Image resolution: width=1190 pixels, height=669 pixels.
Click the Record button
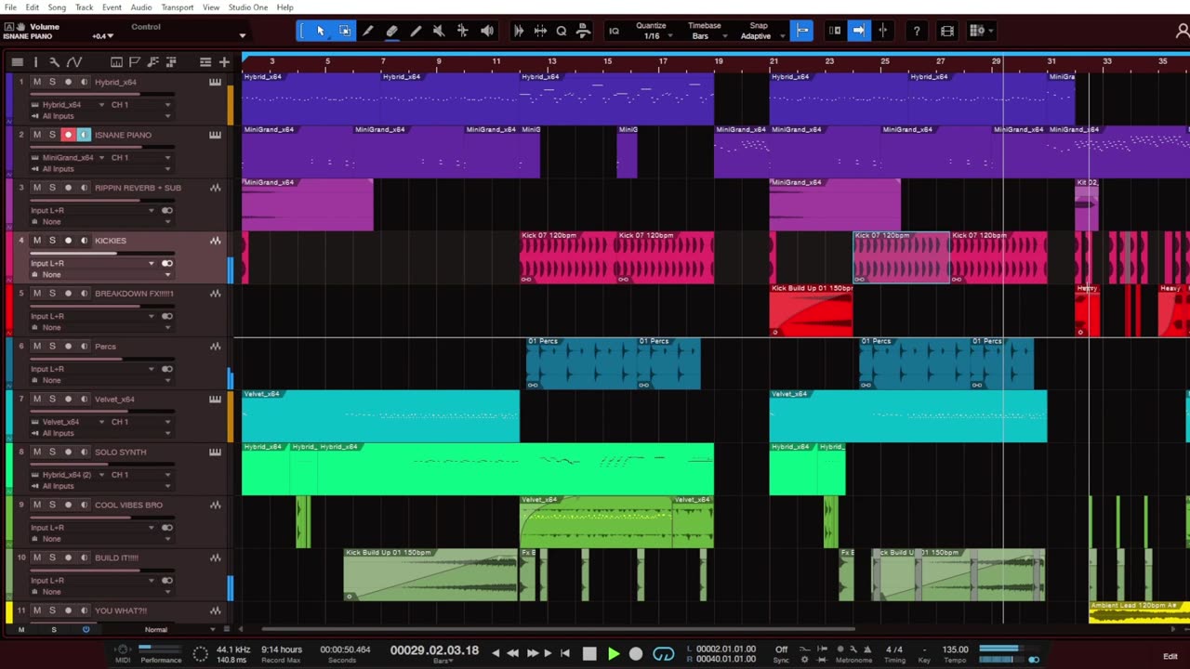pos(636,654)
